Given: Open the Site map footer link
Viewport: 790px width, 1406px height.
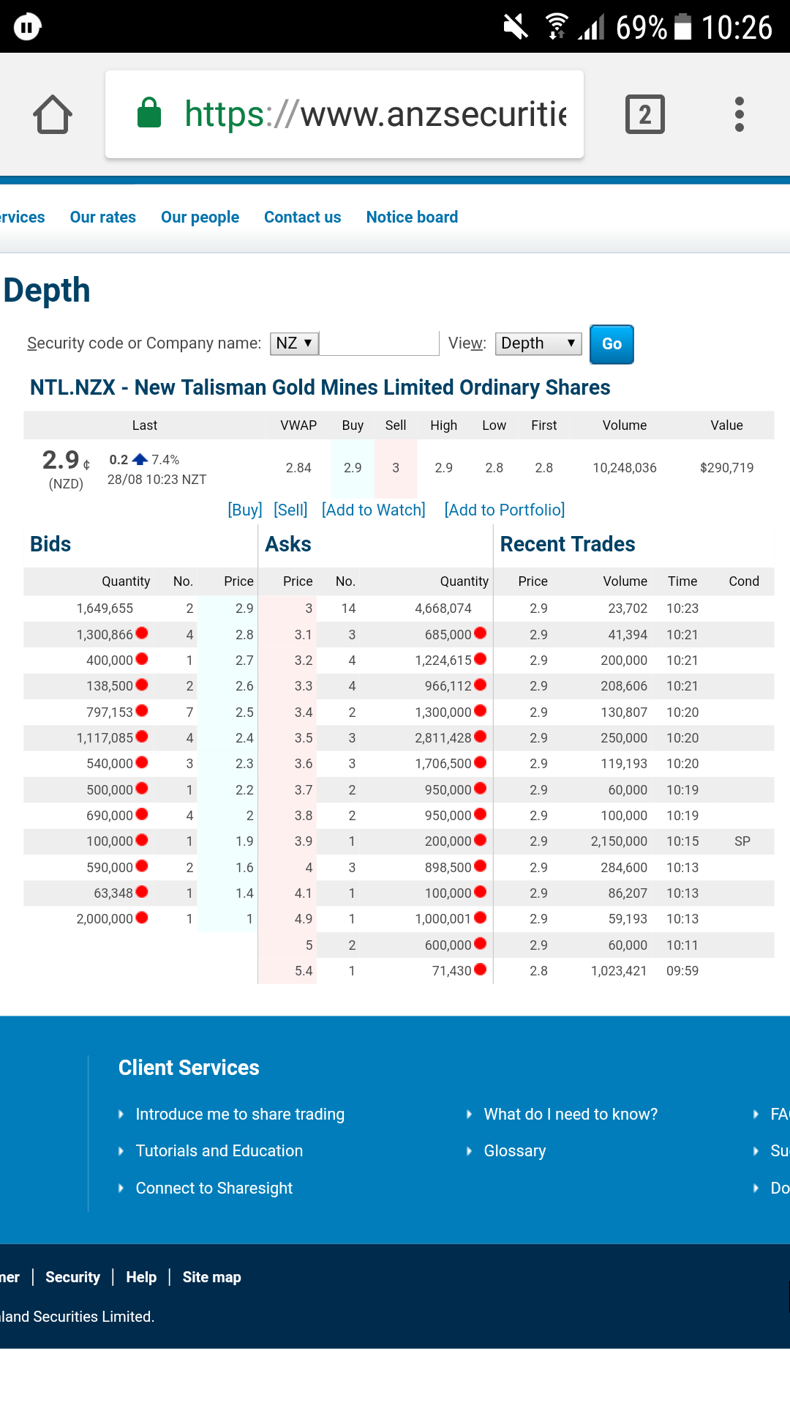Looking at the screenshot, I should pos(211,1277).
